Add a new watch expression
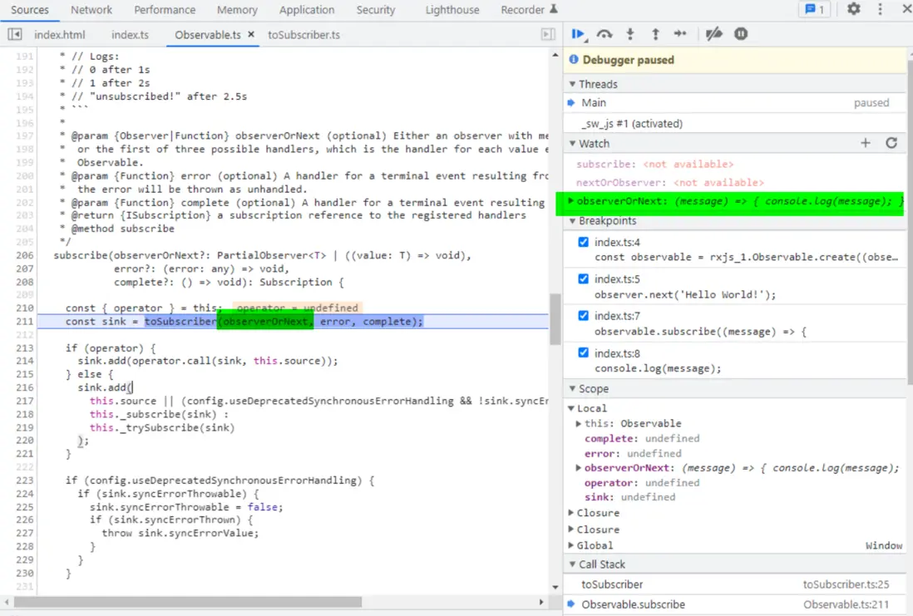The image size is (913, 616). (866, 143)
